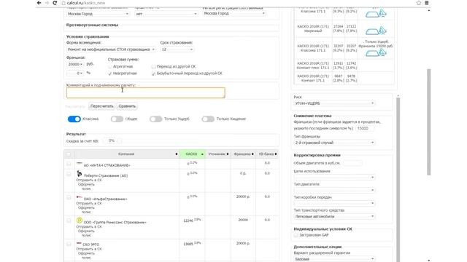The width and height of the screenshot is (467, 262).
Task: Click car icon in Уверенный tariff row
Action: [376, 31]
